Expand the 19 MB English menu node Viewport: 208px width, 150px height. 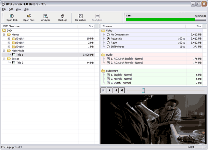coord(9,39)
